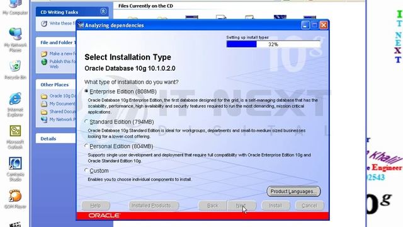
Task: Click Publish this folder to Web
Action: click(x=62, y=64)
